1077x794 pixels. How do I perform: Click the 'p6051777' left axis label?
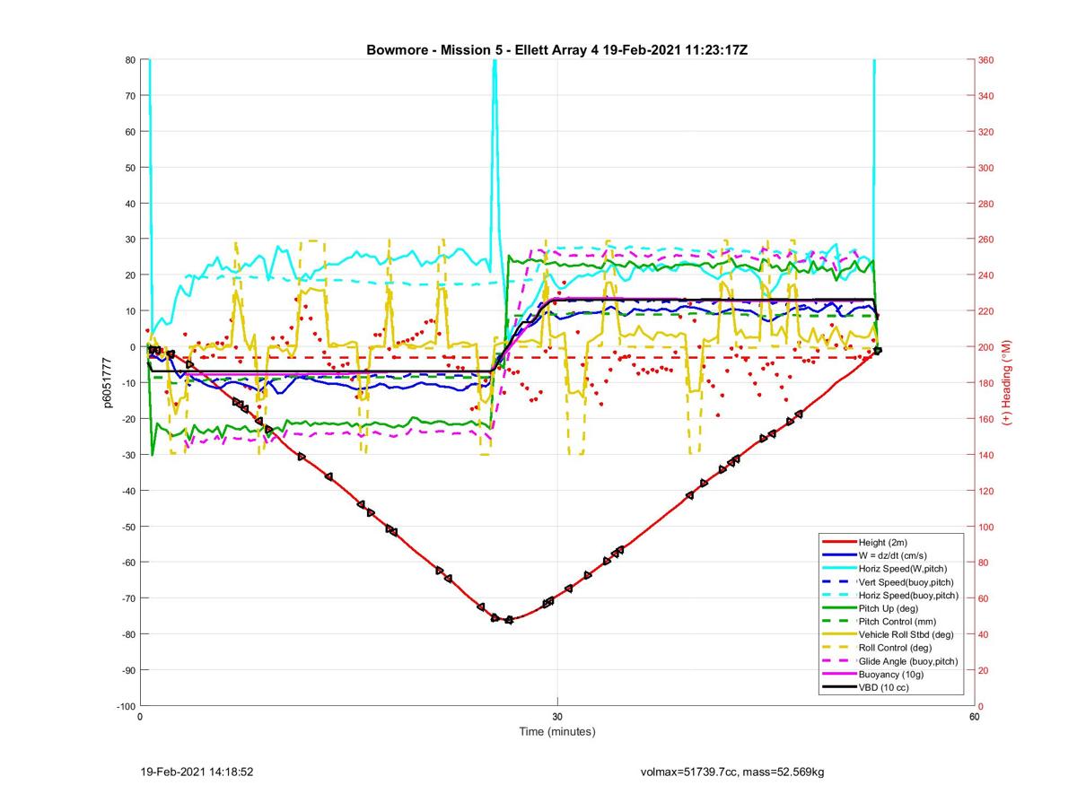pyautogui.click(x=107, y=383)
